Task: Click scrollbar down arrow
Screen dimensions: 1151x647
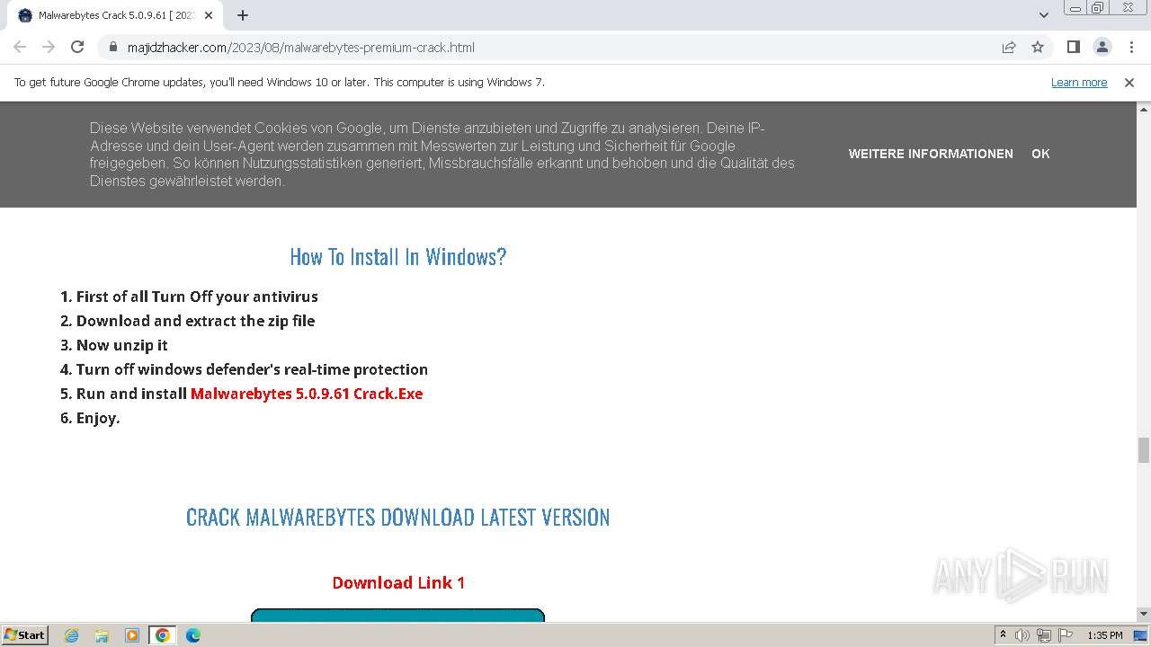Action: [x=1143, y=614]
